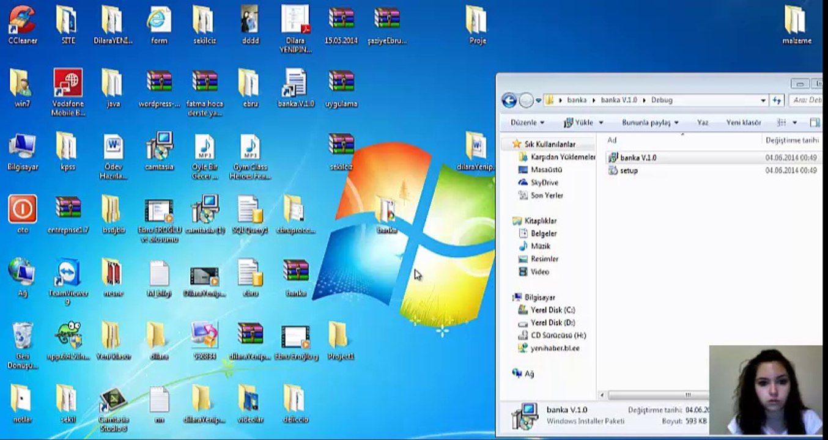Image resolution: width=828 pixels, height=440 pixels.
Task: Click the Ağ network icon on desktop
Action: 23,278
